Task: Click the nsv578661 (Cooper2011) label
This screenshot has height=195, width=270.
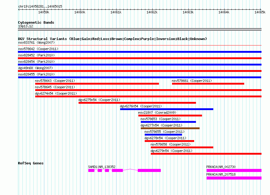Action: (x=192, y=81)
